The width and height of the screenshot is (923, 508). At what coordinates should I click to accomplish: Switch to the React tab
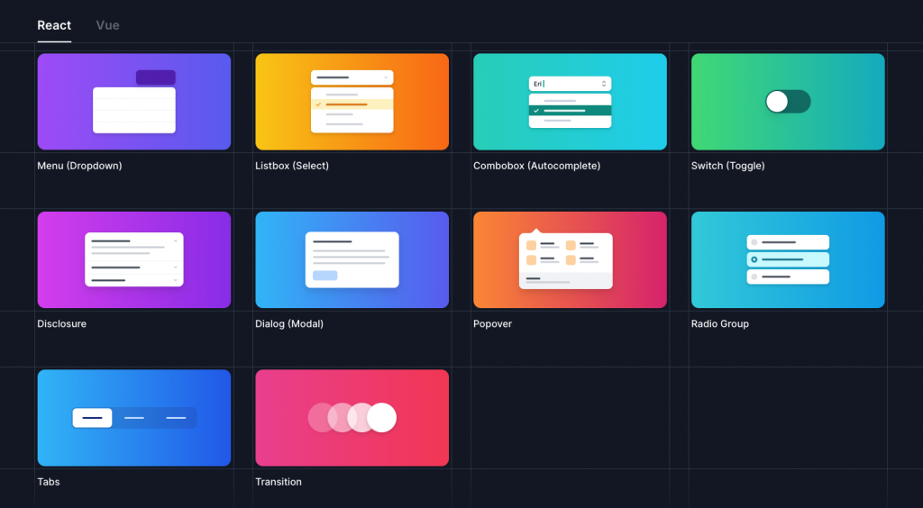coord(54,25)
